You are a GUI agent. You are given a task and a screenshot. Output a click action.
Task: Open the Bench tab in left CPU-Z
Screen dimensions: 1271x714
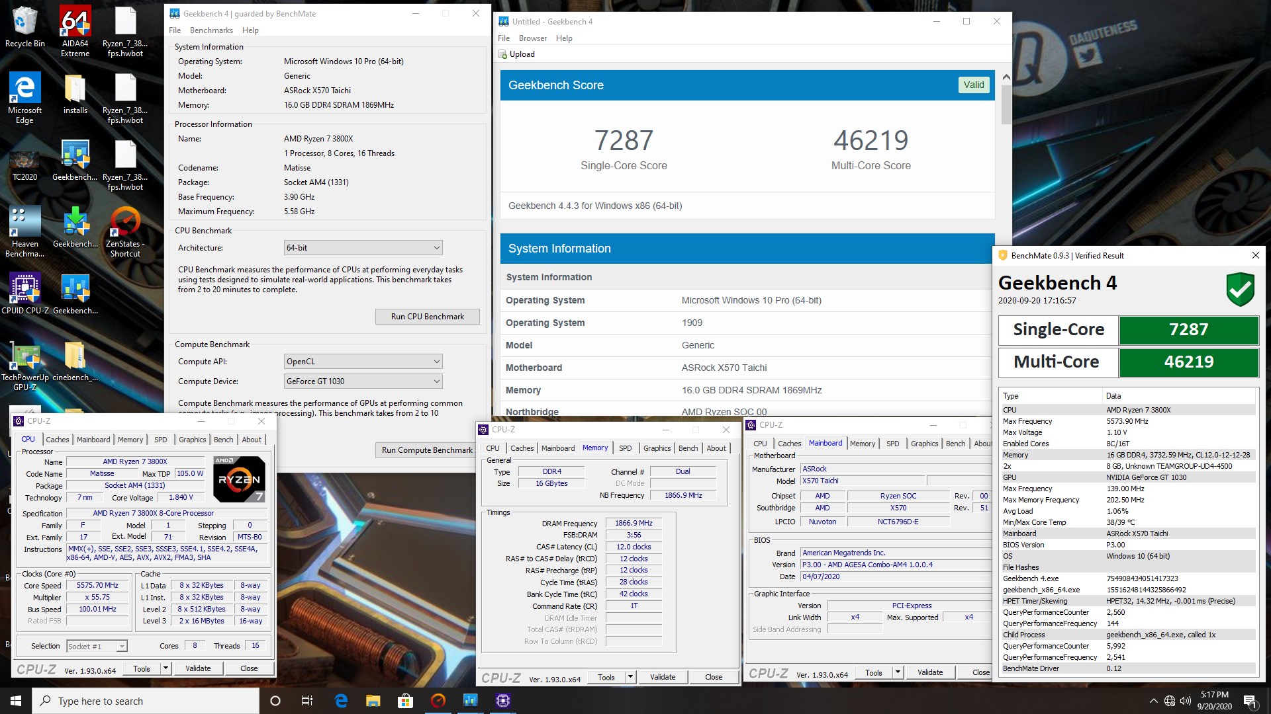[224, 440]
